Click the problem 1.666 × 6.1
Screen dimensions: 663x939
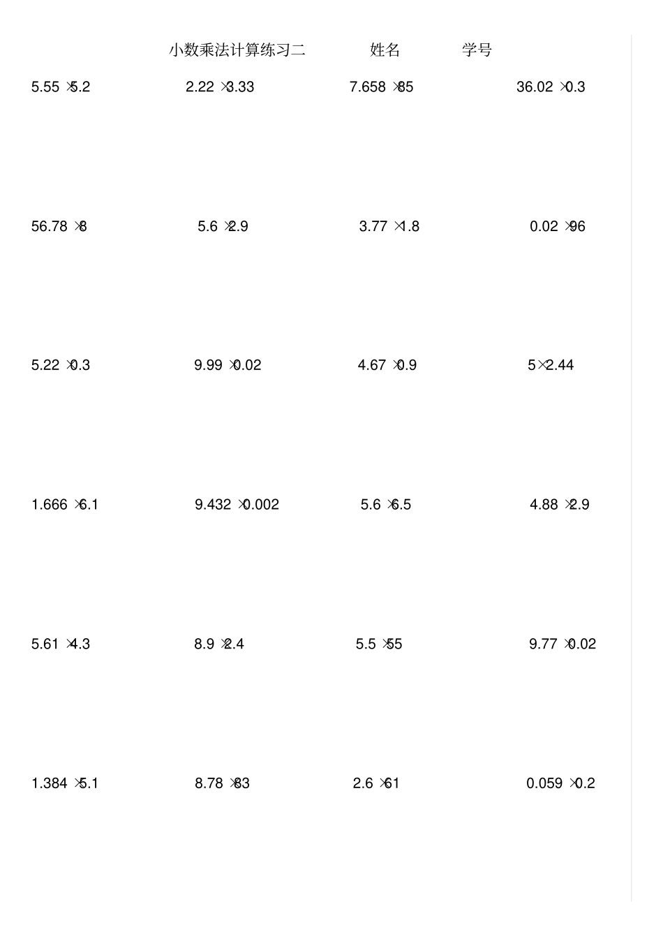coord(65,505)
